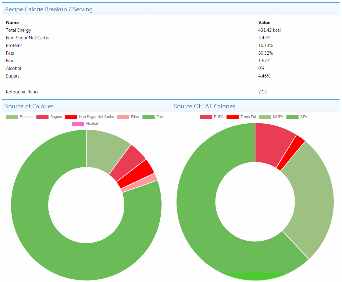Click the SFA legend label
The width and height of the screenshot is (342, 282).
[x=304, y=117]
